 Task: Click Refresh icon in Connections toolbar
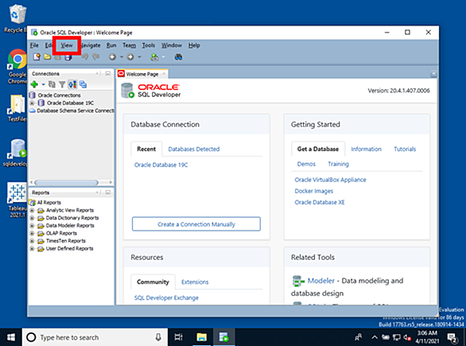[x=52, y=84]
